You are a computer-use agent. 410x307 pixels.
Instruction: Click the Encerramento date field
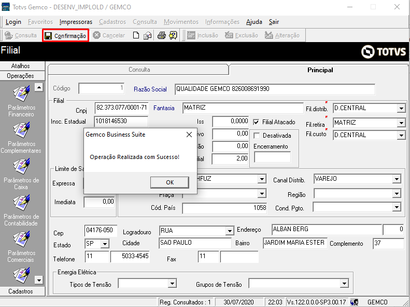tap(273, 157)
